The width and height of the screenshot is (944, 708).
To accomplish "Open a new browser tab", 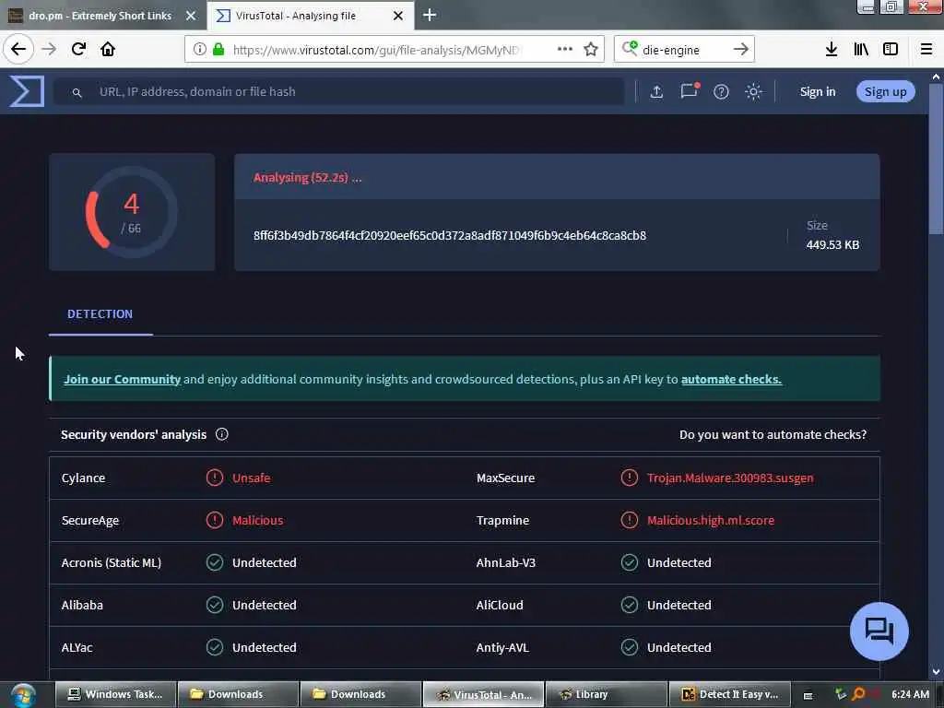I will pos(430,15).
